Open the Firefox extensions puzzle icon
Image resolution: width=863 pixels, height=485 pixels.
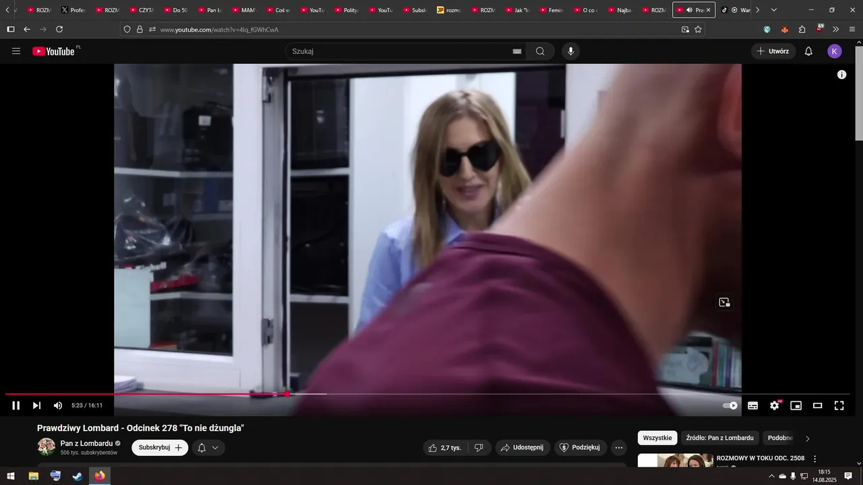[x=802, y=30]
